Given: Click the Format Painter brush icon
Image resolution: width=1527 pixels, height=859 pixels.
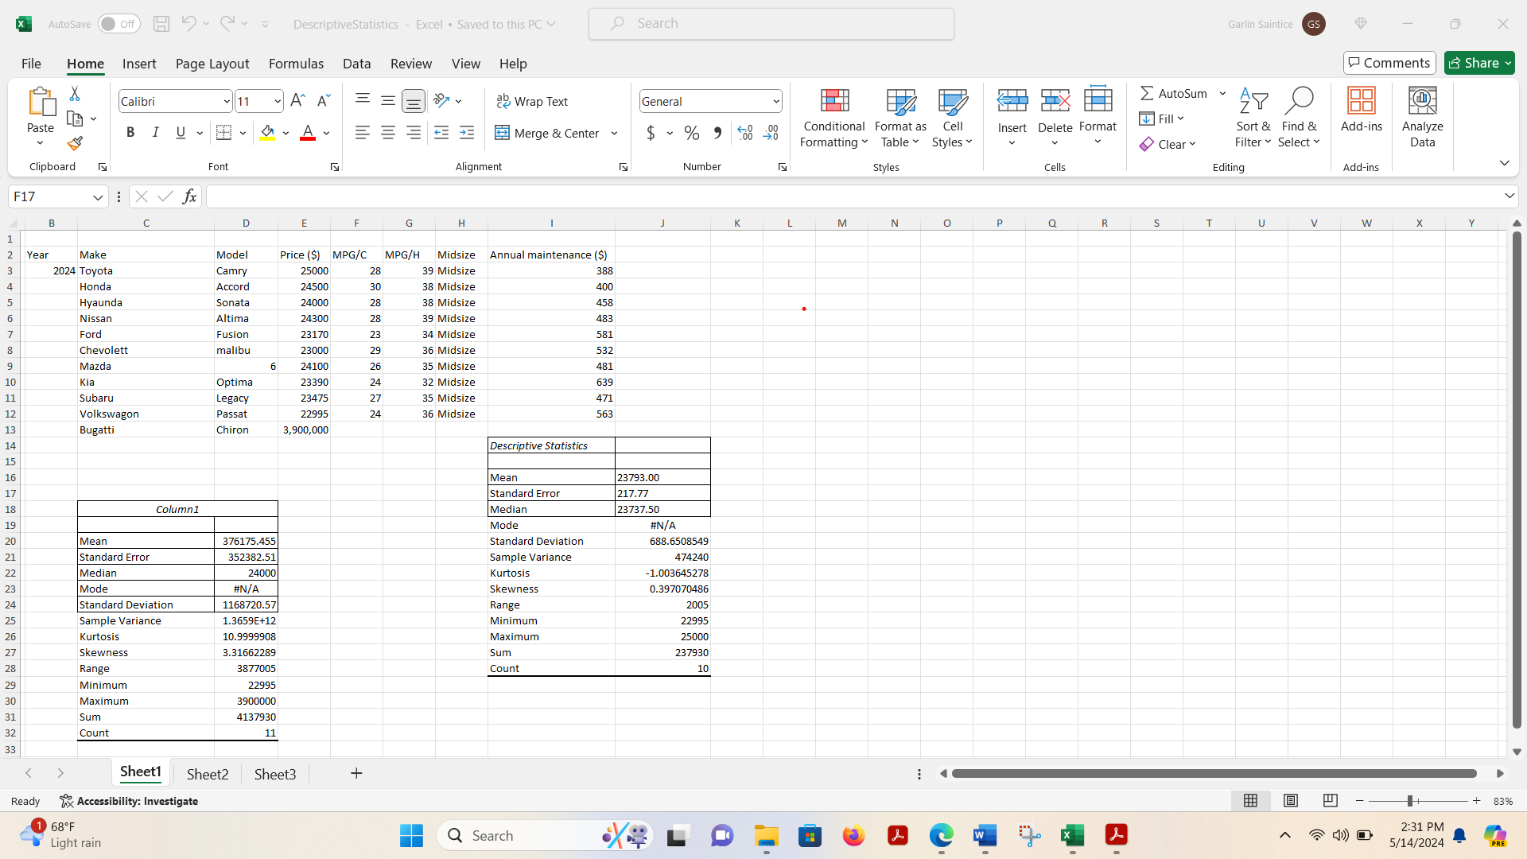Looking at the screenshot, I should coord(75,143).
